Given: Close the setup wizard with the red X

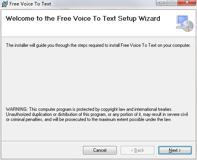Looking at the screenshot, I should [187, 3].
